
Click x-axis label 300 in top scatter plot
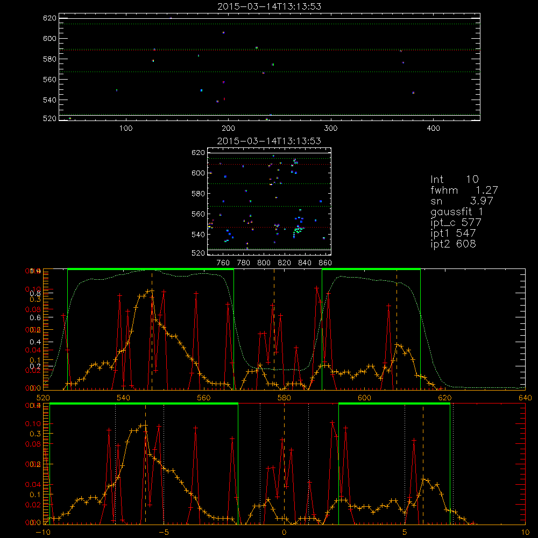pos(331,129)
